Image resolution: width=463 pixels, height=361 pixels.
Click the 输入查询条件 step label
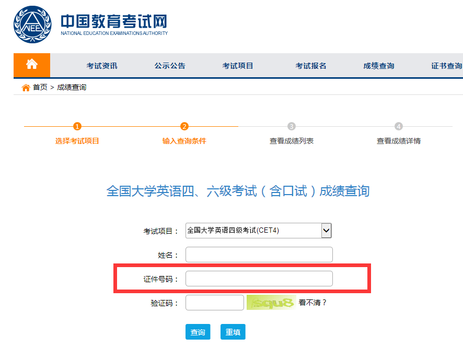coord(184,141)
